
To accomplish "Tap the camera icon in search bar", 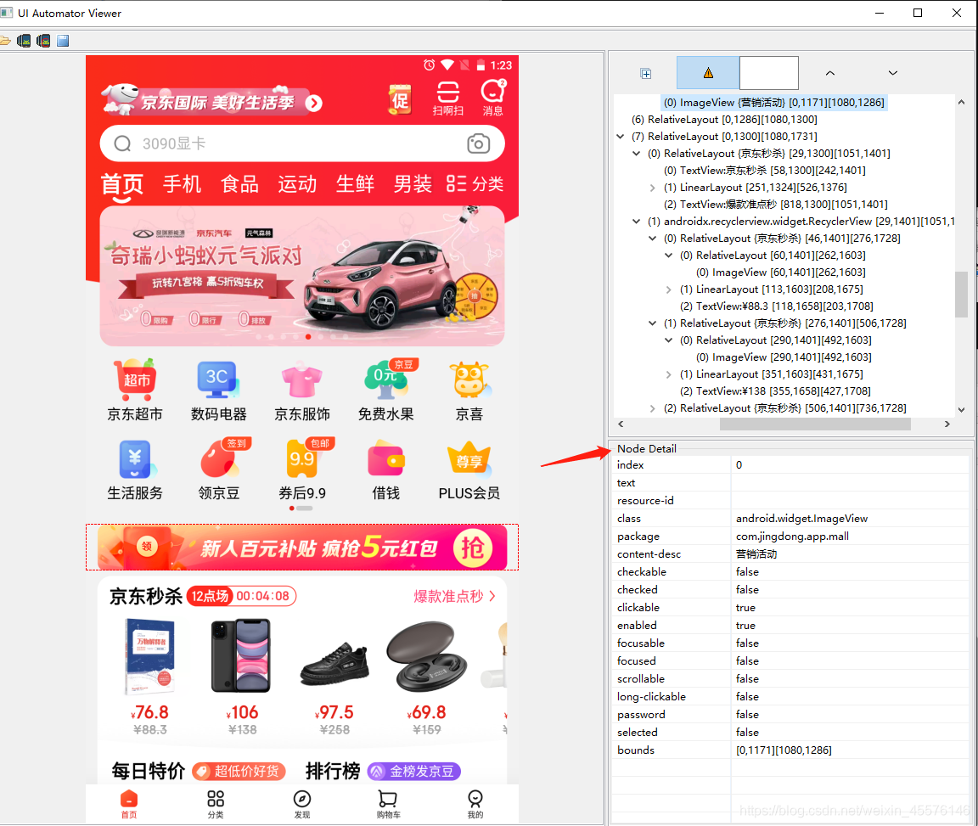I will pyautogui.click(x=479, y=143).
